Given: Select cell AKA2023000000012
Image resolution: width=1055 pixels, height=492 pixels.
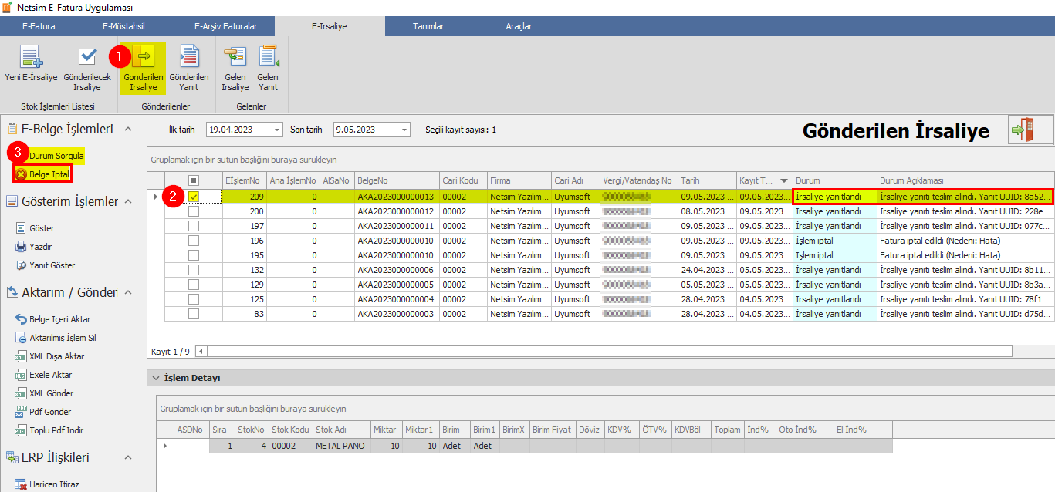Looking at the screenshot, I should pyautogui.click(x=397, y=211).
